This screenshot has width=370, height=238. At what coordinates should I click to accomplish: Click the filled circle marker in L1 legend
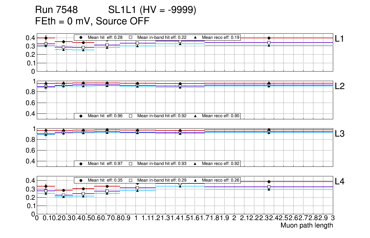(x=81, y=37)
